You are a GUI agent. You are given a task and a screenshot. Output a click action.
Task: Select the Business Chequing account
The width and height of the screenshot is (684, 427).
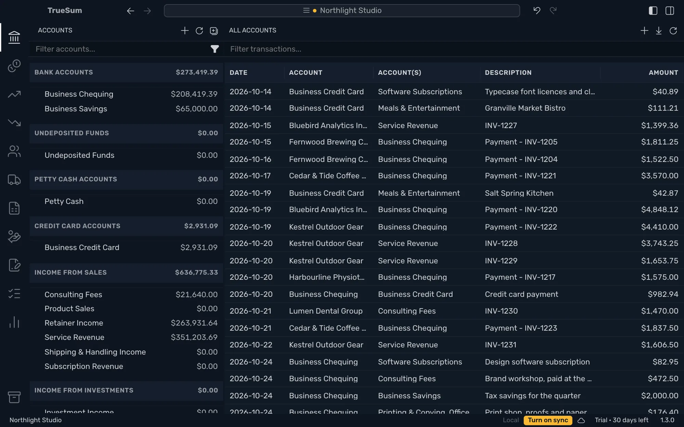126,94
